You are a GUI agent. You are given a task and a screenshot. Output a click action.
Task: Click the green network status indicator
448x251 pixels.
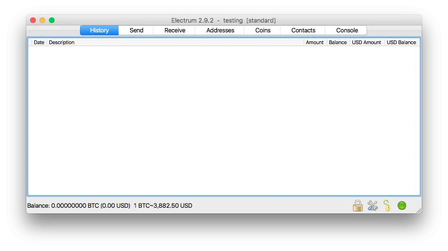(402, 206)
